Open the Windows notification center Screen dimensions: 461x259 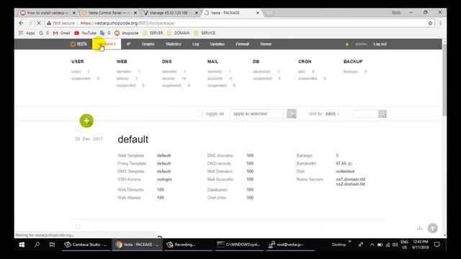tap(437, 245)
